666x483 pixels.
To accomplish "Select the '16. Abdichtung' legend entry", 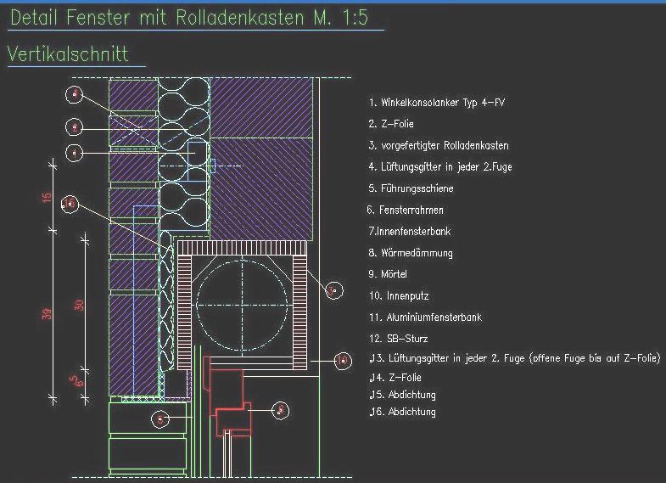I will tap(403, 412).
